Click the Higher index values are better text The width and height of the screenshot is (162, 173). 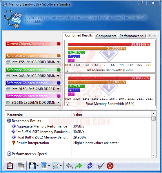(96, 143)
